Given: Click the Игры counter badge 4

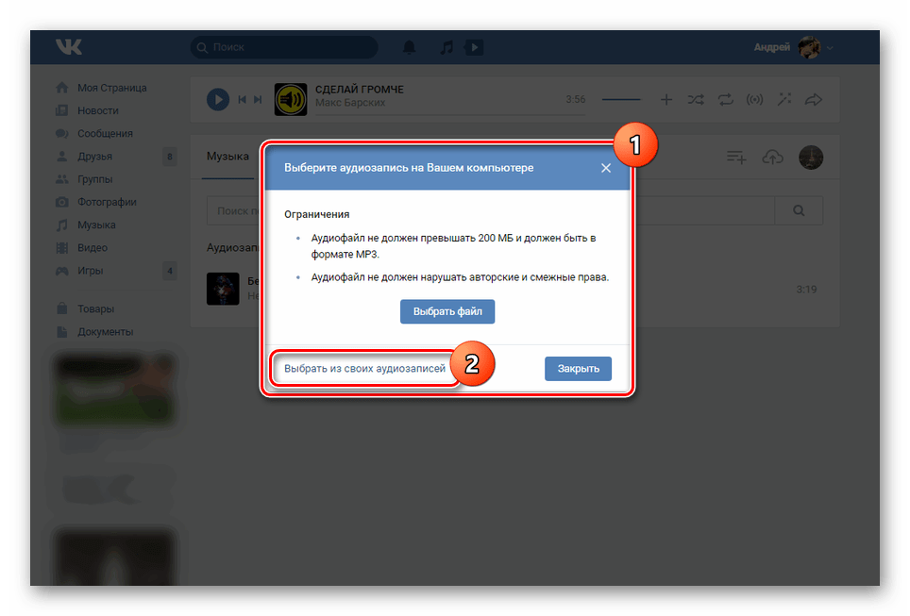Looking at the screenshot, I should (170, 271).
